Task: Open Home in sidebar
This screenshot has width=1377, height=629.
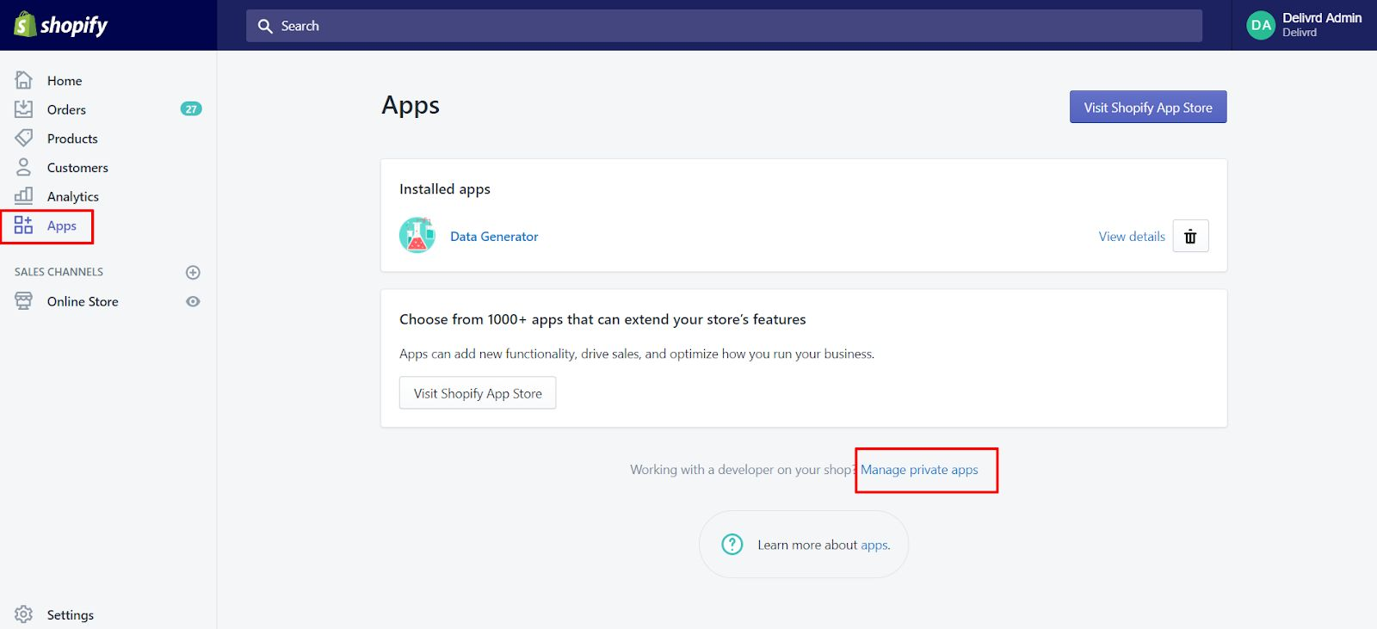Action: point(65,80)
